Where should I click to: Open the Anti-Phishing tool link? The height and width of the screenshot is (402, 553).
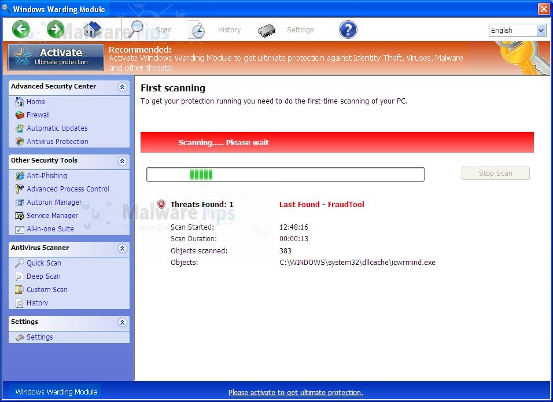[47, 176]
